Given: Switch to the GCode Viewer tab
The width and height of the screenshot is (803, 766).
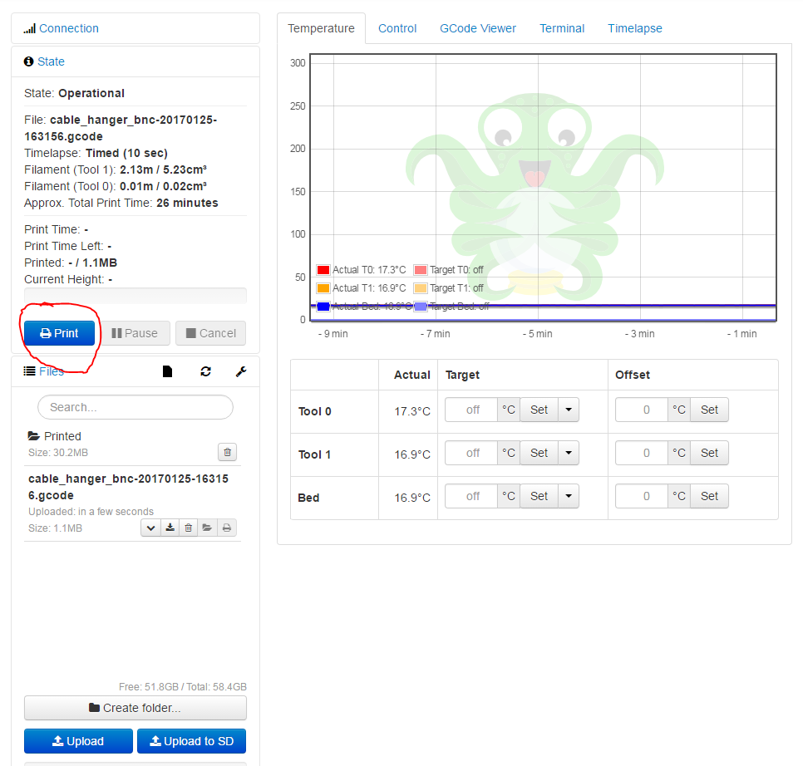Looking at the screenshot, I should 478,28.
